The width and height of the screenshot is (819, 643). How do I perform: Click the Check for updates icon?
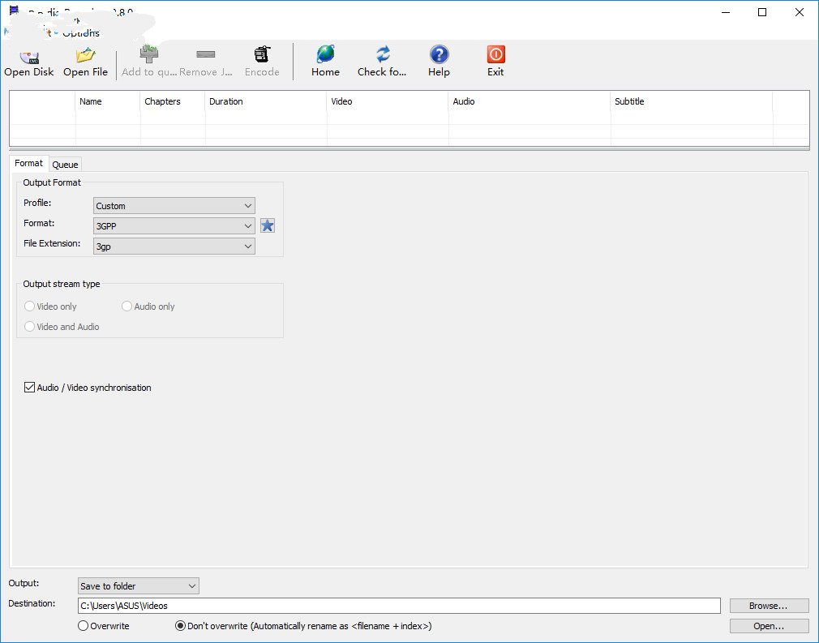pos(382,55)
